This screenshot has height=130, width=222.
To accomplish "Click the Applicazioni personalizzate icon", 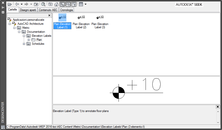I will pyautogui.click(x=10, y=20).
